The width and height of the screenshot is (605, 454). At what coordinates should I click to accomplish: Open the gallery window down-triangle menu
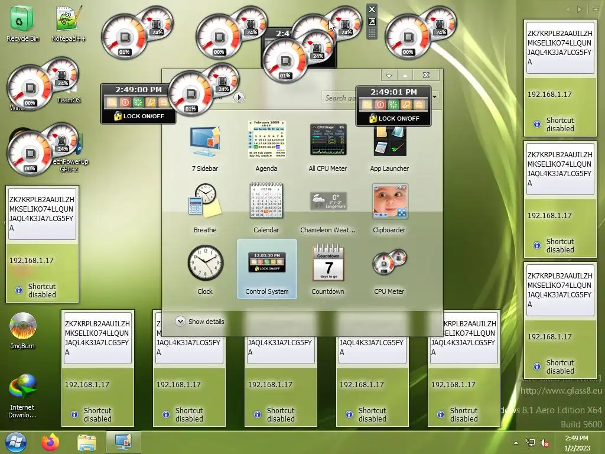click(389, 75)
